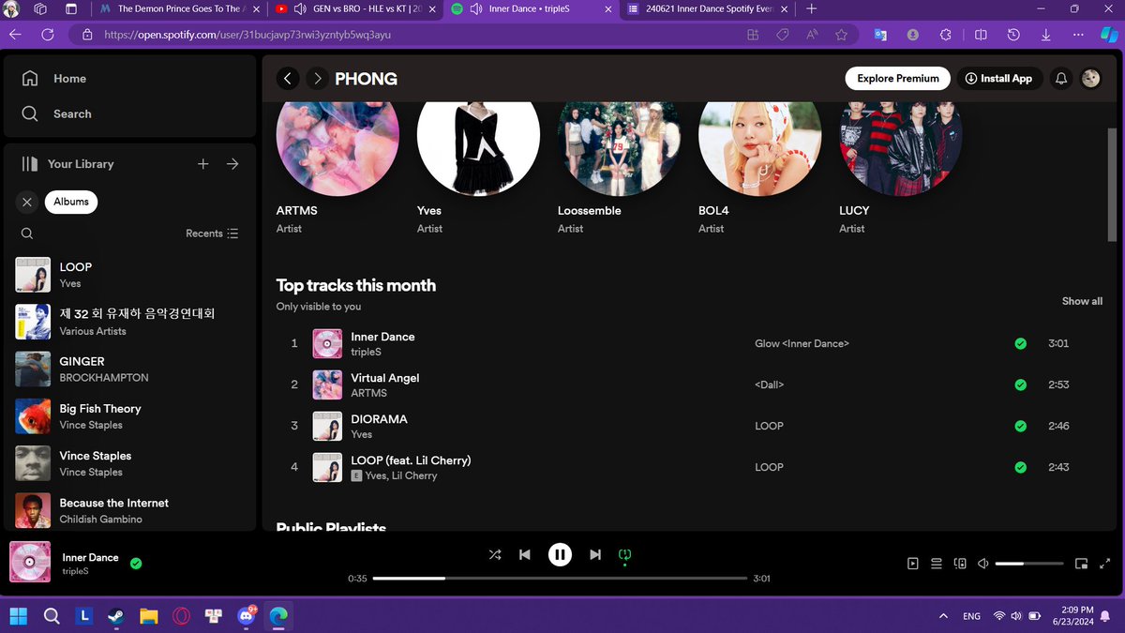Go back in Spotify history
The width and height of the screenshot is (1125, 633).
pos(289,79)
